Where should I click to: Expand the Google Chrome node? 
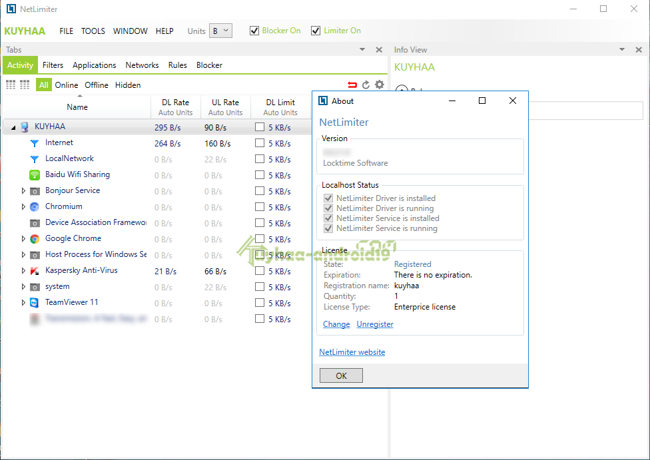[23, 238]
